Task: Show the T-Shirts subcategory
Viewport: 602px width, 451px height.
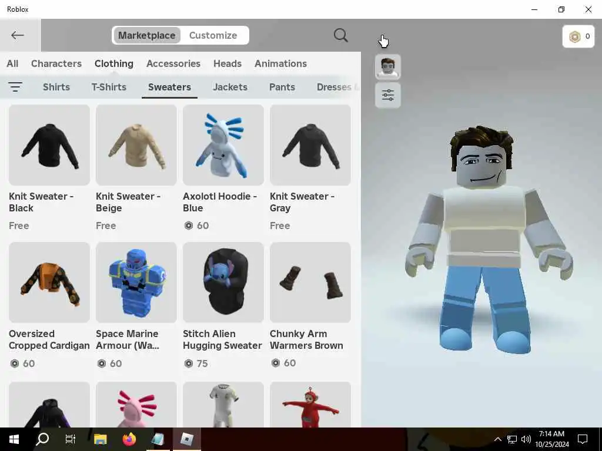Action: tap(109, 87)
